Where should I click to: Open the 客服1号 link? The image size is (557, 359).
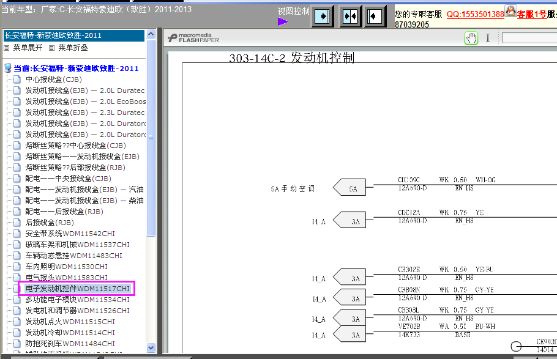(531, 14)
